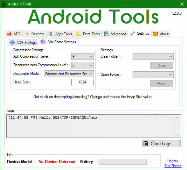Screen dimensions: 187x170
Task: Click the logs scrollbar up arrow
Action: tap(177, 118)
